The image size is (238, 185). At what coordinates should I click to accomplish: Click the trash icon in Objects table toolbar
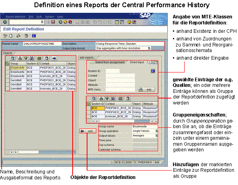[47, 58]
